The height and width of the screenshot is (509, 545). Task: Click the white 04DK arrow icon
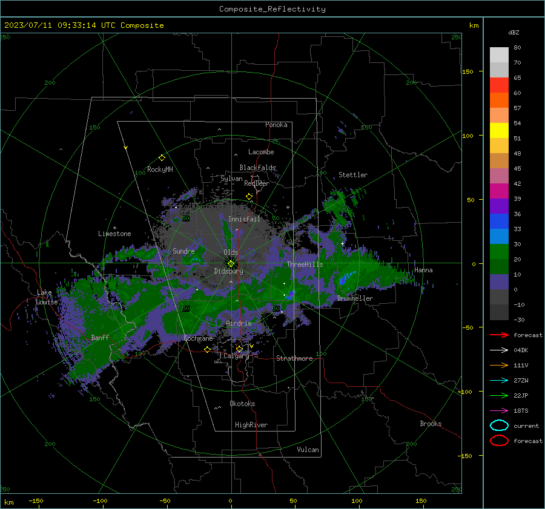click(x=499, y=350)
